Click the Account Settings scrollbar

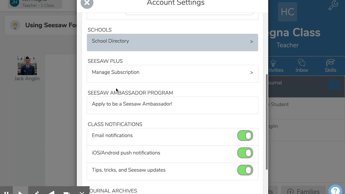tap(267, 122)
